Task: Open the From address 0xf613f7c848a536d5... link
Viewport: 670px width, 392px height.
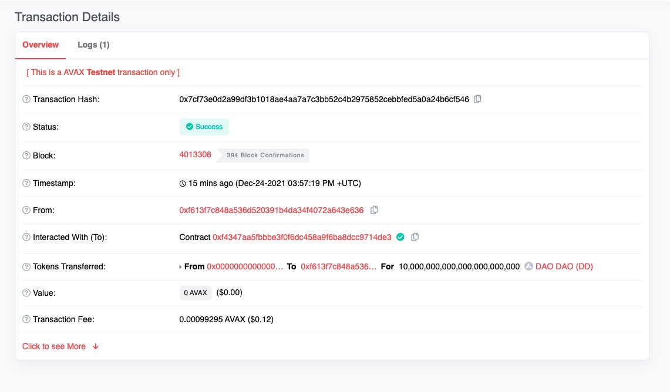Action: click(271, 210)
